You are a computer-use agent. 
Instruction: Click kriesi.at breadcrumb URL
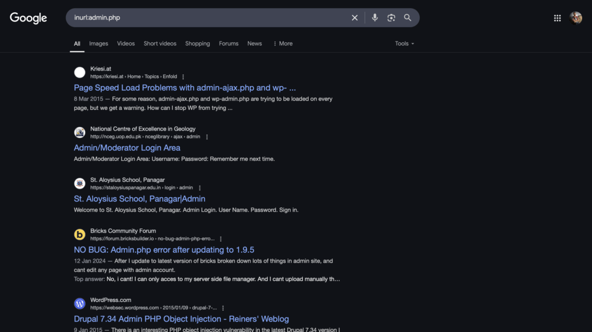click(134, 77)
